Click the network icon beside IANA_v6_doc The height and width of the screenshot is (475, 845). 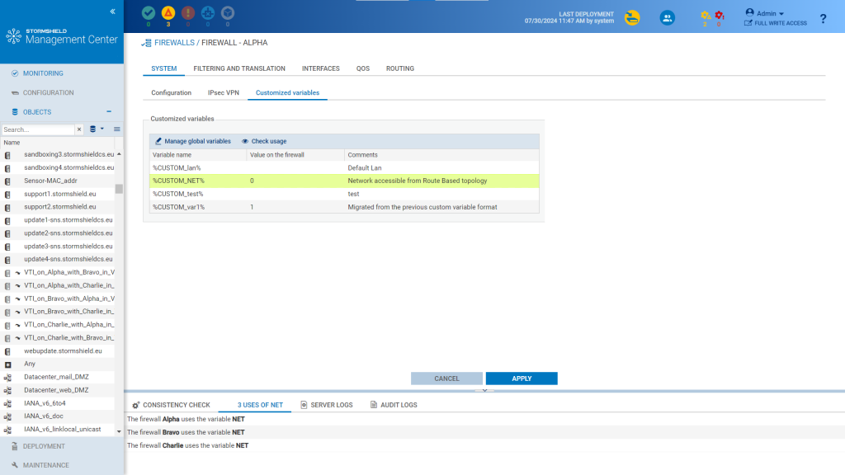point(7,416)
